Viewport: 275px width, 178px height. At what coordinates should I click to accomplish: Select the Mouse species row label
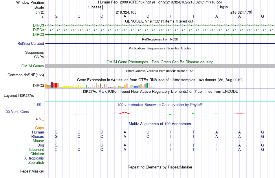pyautogui.click(x=38, y=141)
